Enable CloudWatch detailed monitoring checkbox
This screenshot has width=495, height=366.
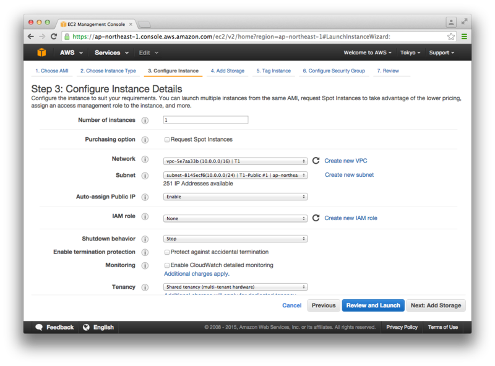click(x=167, y=265)
